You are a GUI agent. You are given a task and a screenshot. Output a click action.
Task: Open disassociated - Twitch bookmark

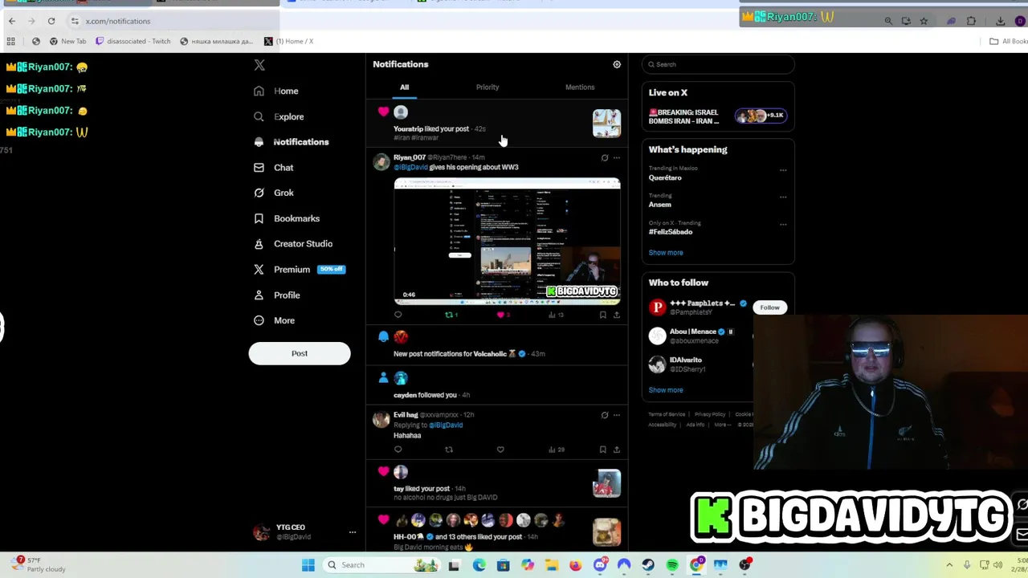pyautogui.click(x=133, y=41)
